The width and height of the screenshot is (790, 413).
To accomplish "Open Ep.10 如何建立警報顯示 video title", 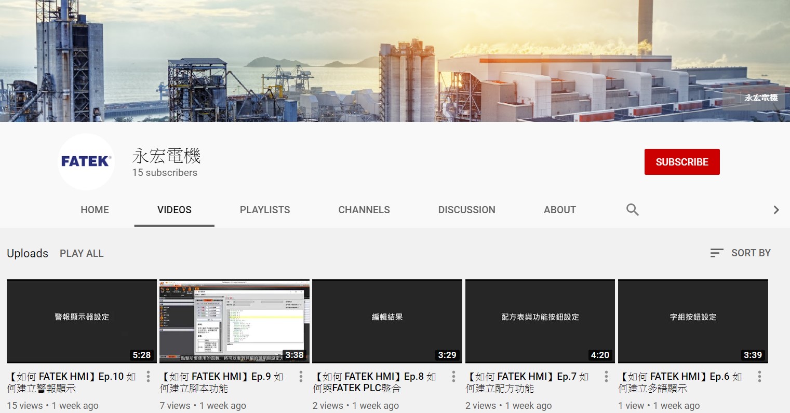I will (73, 382).
